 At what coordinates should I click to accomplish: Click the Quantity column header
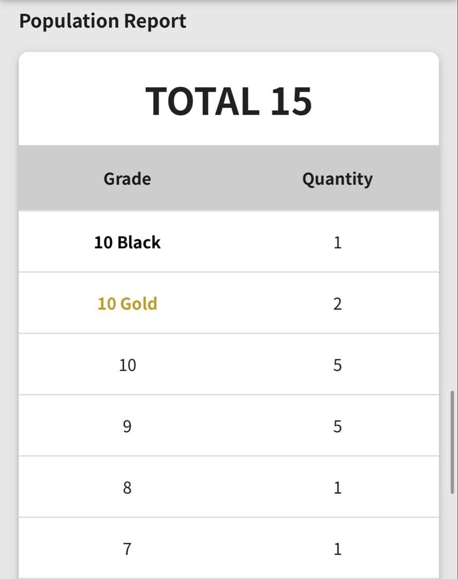click(337, 179)
